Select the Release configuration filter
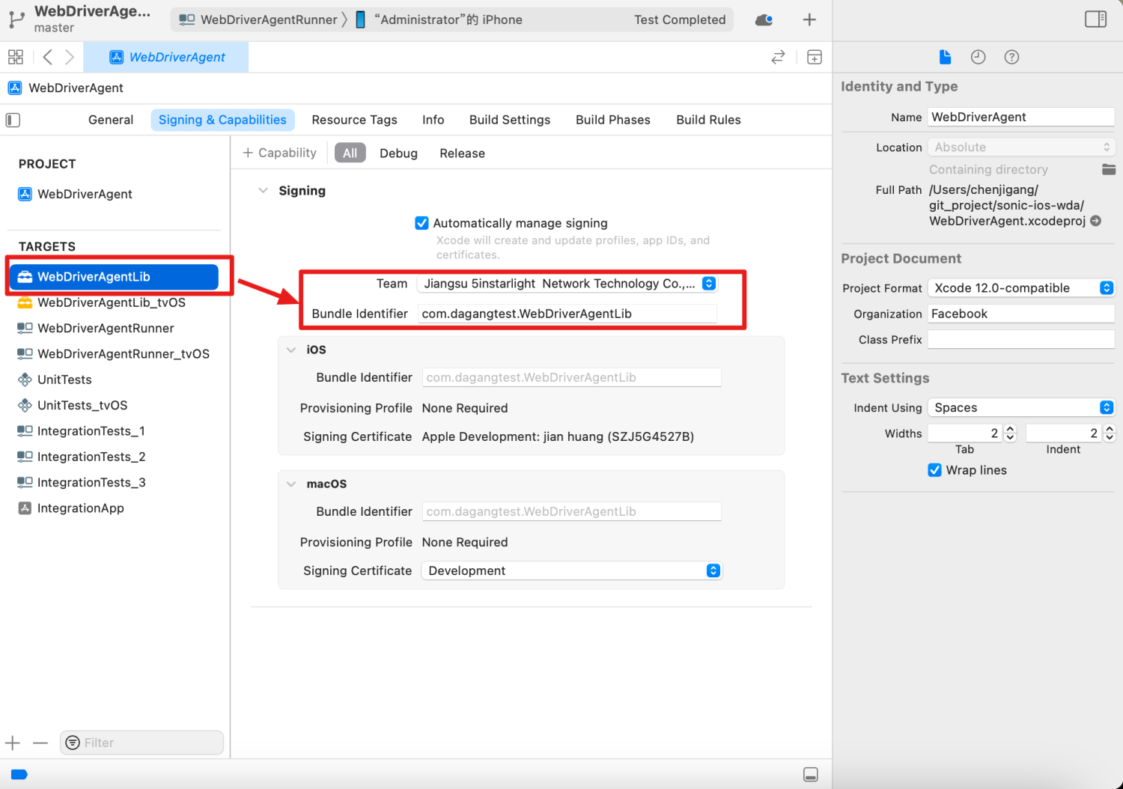Image resolution: width=1123 pixels, height=789 pixels. pyautogui.click(x=462, y=153)
